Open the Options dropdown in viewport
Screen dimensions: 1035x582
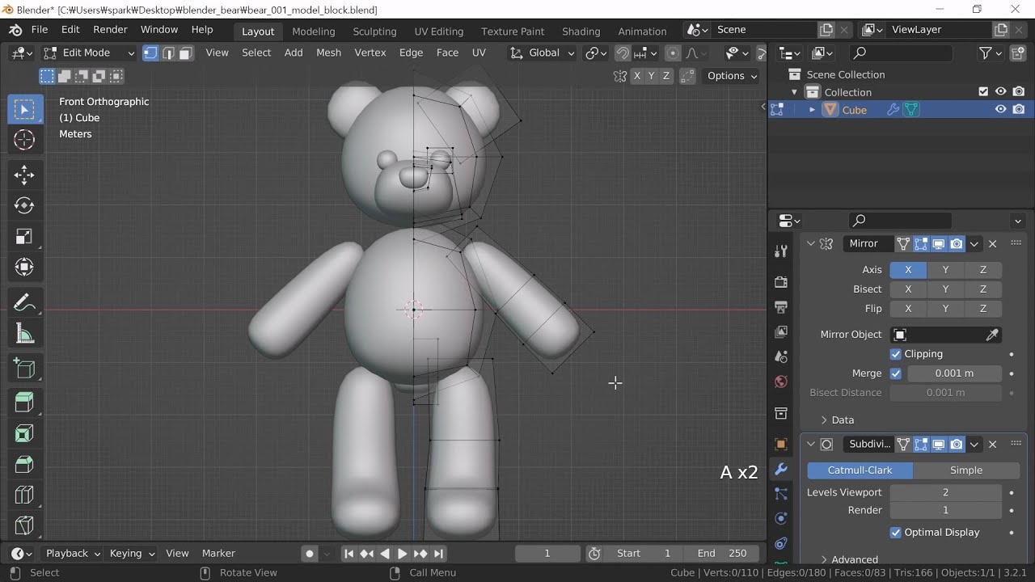[732, 76]
